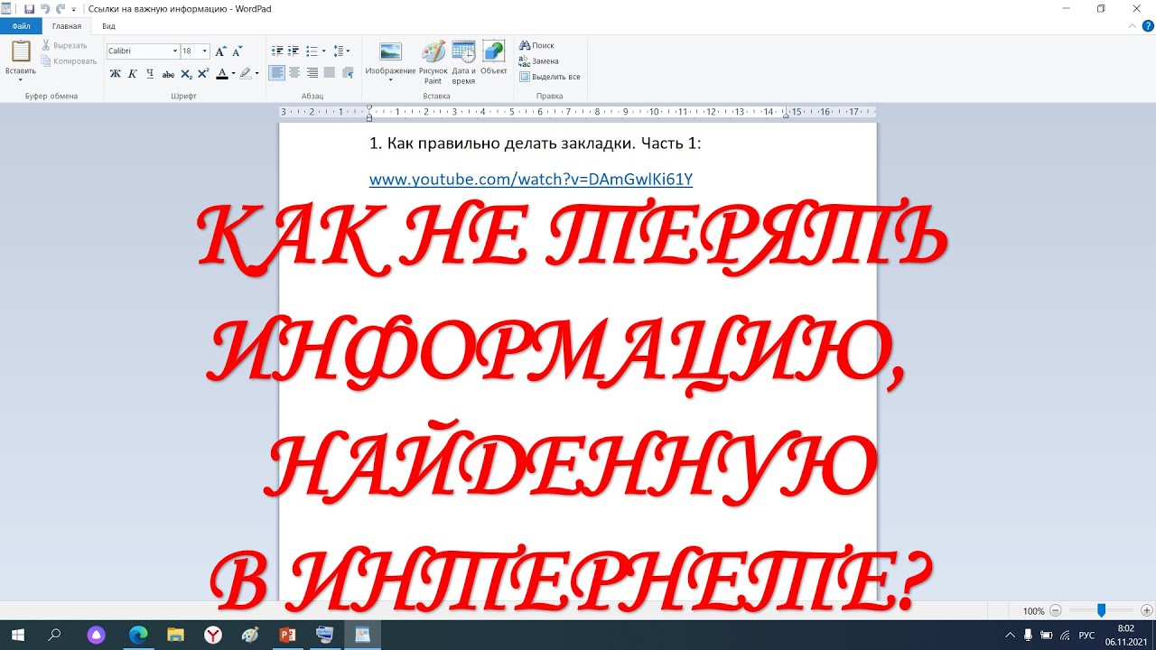
Task: Click Замена (replace) button
Action: point(538,61)
